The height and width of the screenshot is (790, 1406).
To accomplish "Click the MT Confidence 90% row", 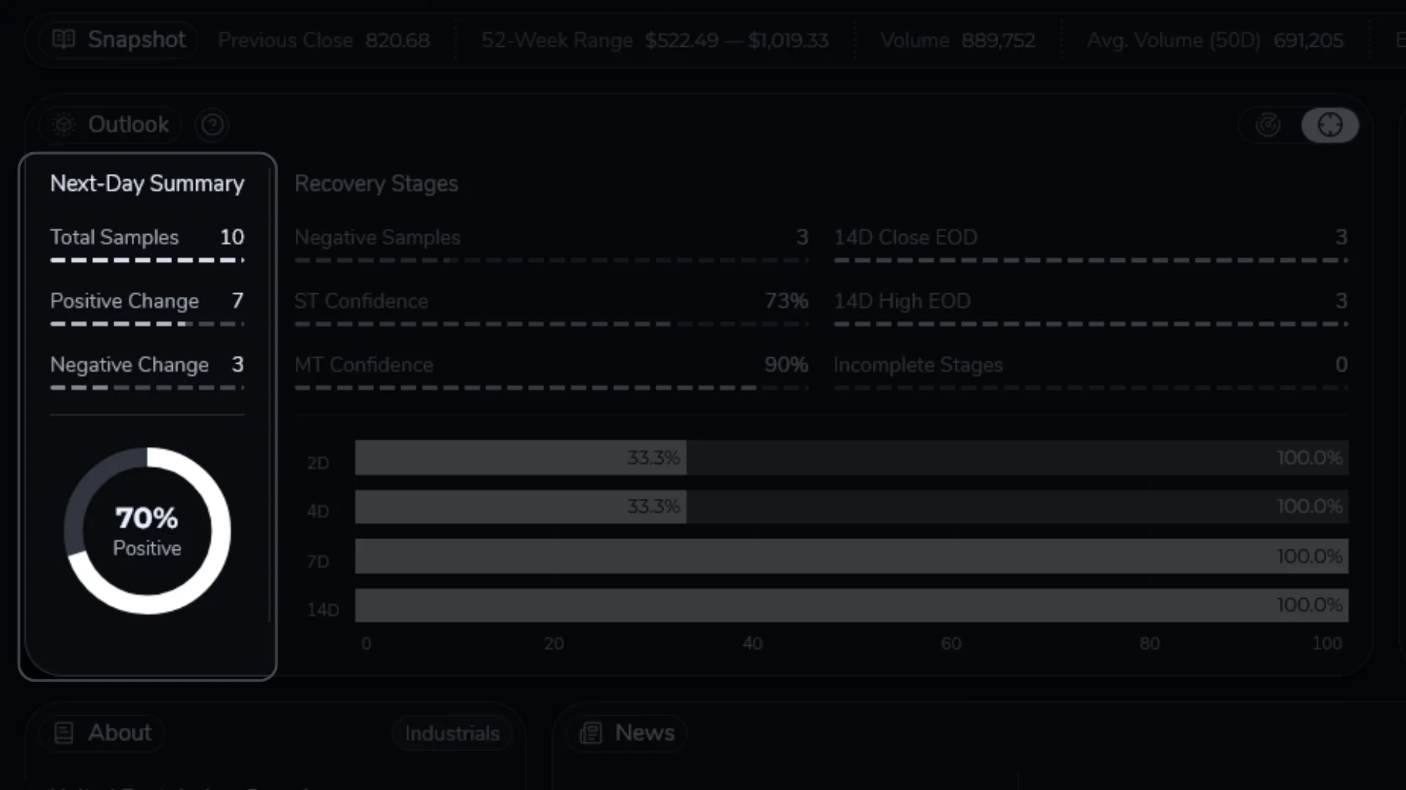I will [551, 365].
